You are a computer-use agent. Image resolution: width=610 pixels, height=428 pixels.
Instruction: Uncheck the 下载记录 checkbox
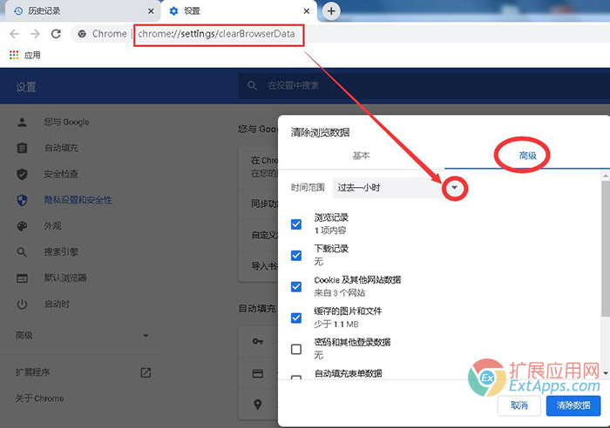[x=296, y=256]
